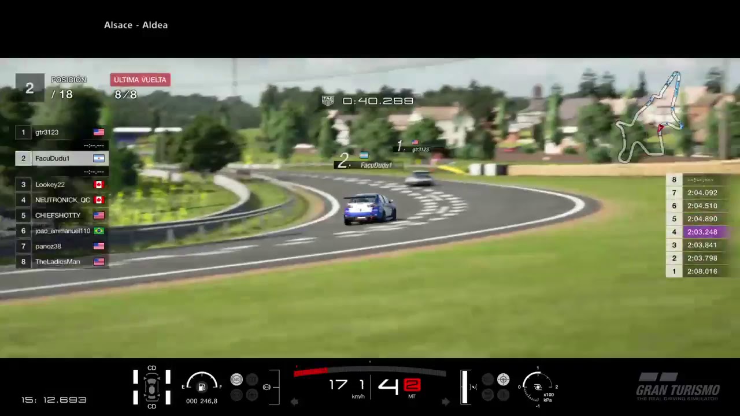The height and width of the screenshot is (416, 740).
Task: Click the red suggested gear 2 indicator
Action: tap(412, 385)
